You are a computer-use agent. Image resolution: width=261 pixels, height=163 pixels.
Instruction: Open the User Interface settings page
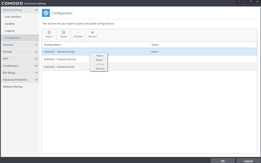click(13, 17)
